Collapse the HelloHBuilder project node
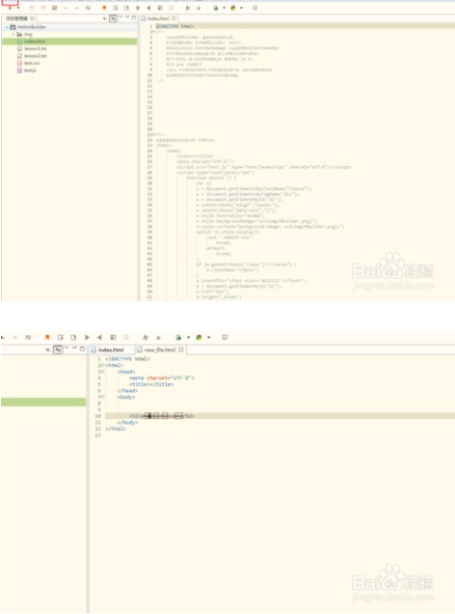Image resolution: width=455 pixels, height=614 pixels. pyautogui.click(x=7, y=27)
